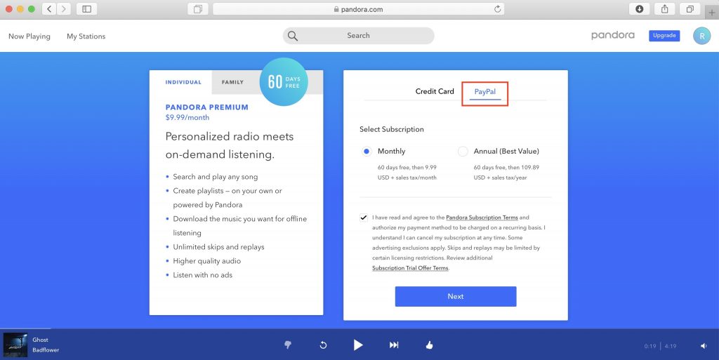Click Safari downloads icon
The height and width of the screenshot is (360, 719).
coord(639,9)
